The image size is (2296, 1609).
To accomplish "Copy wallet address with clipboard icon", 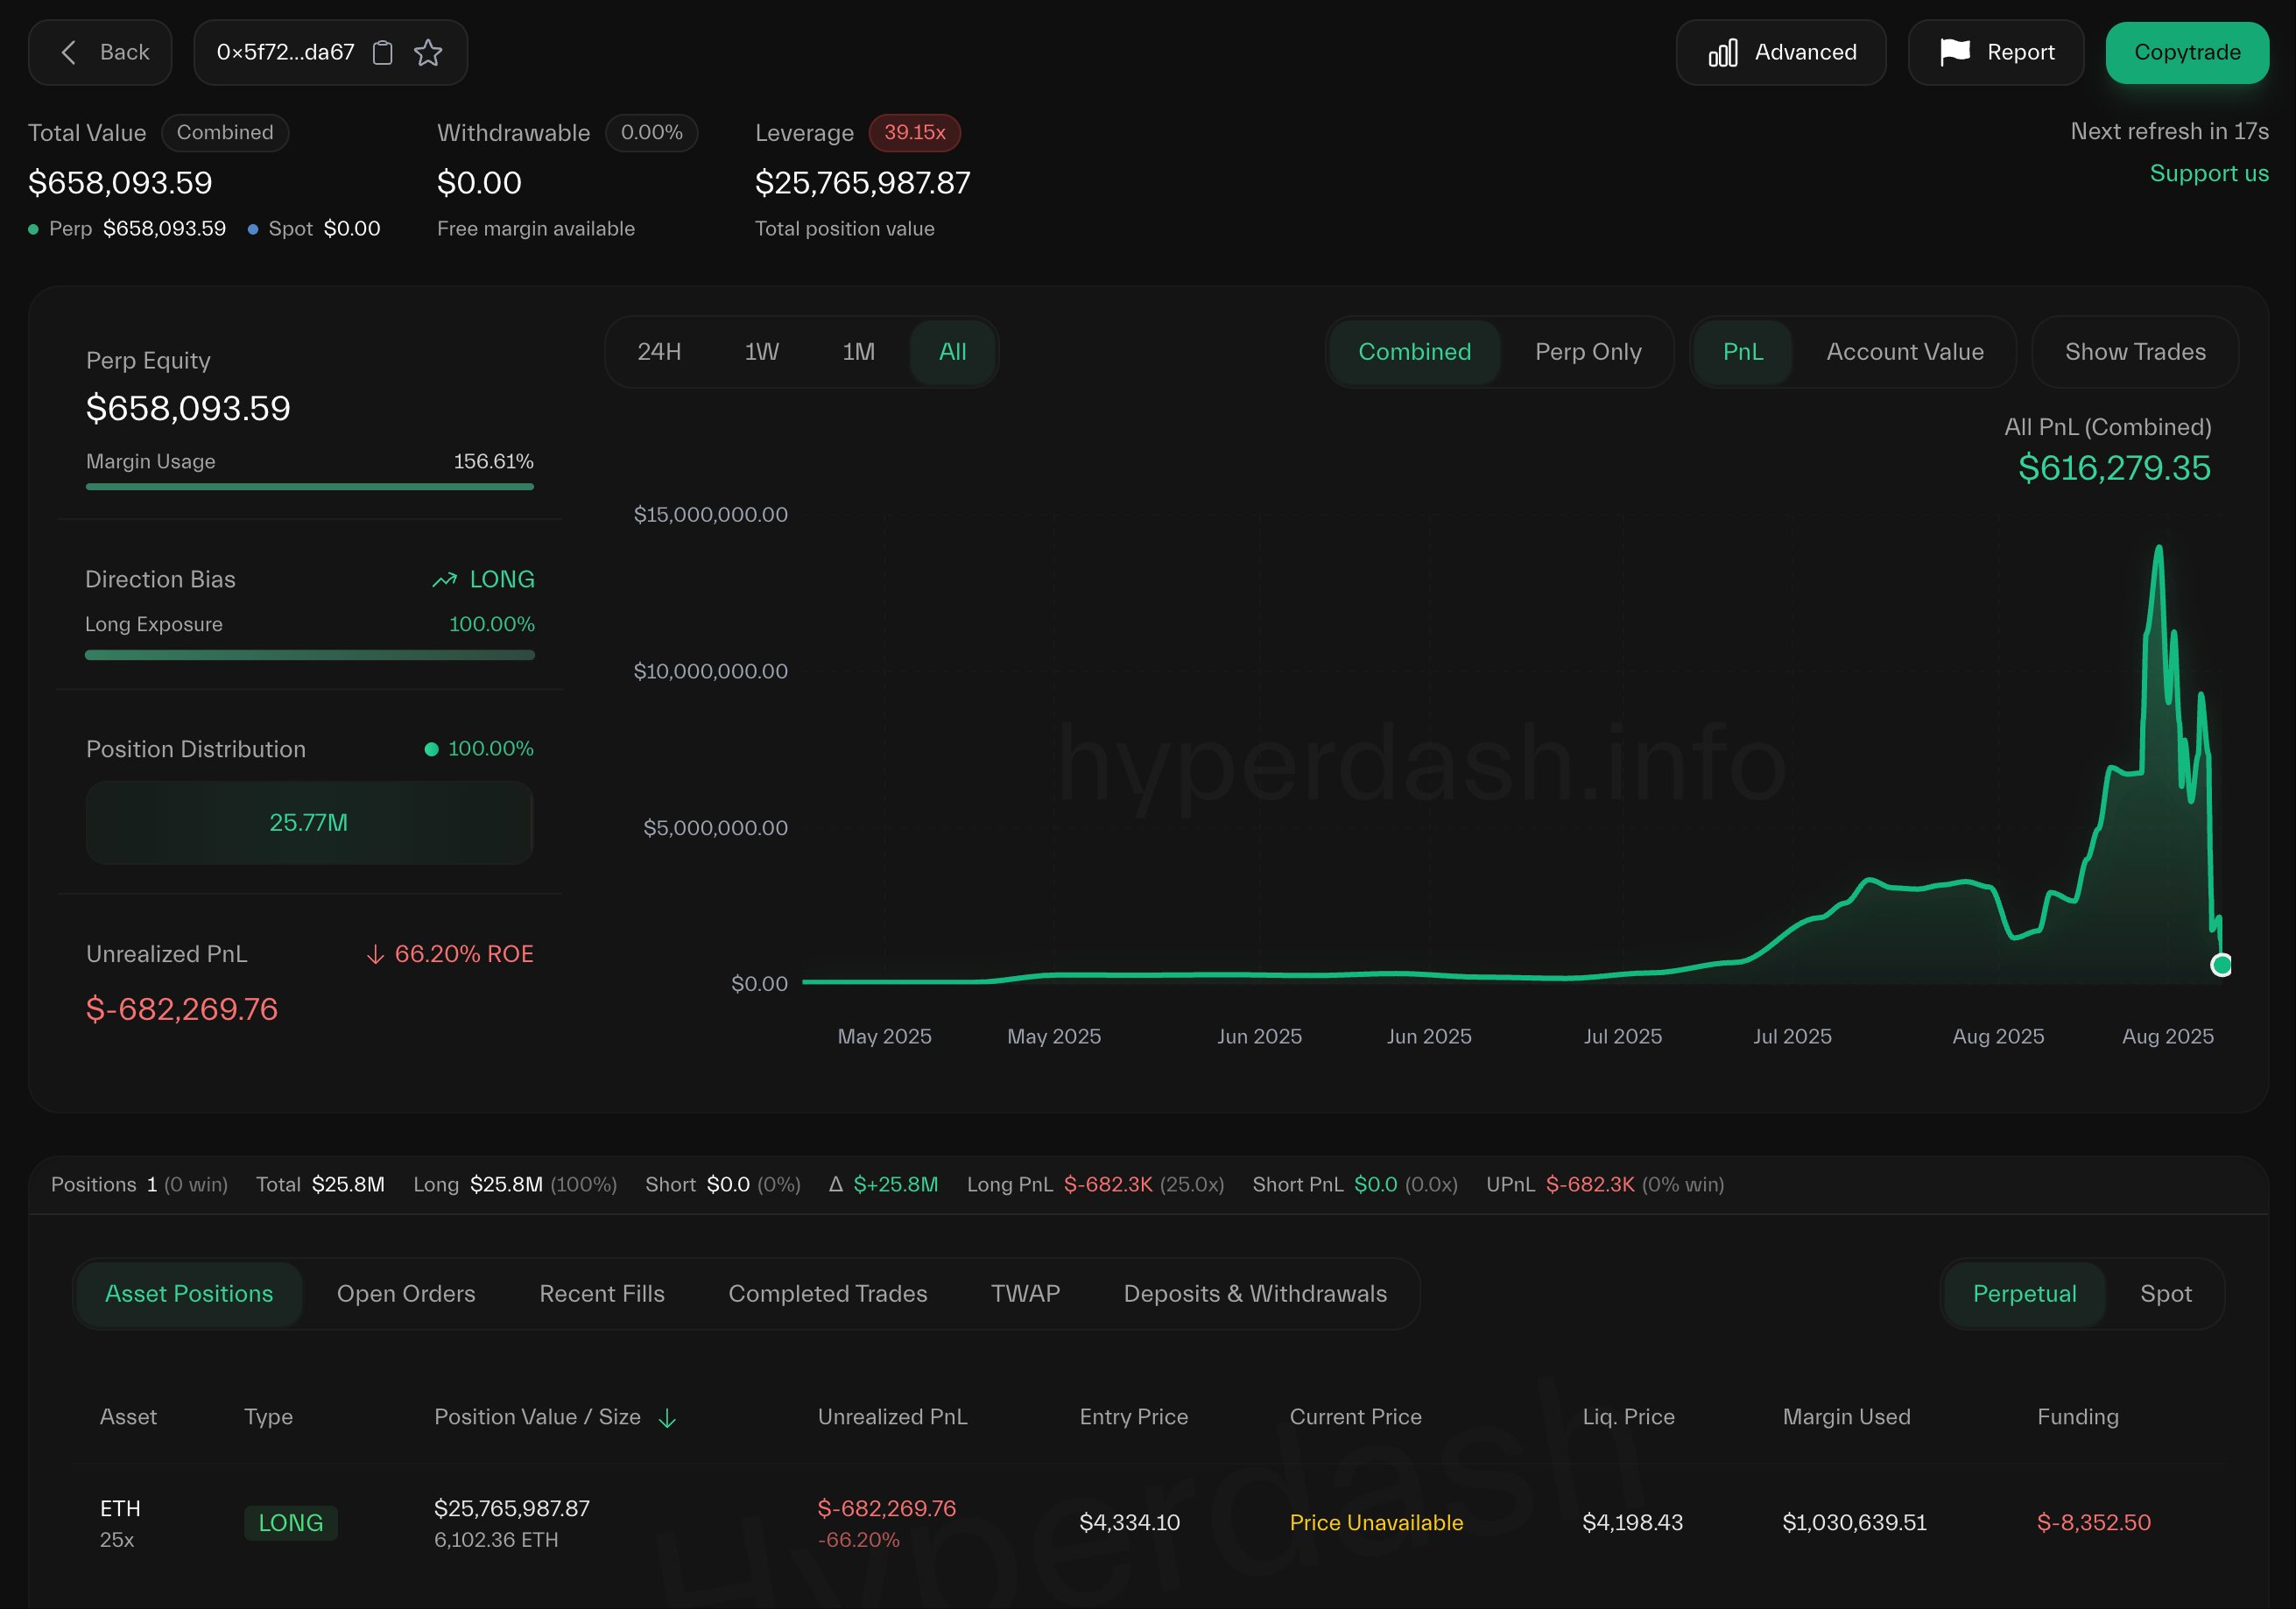I will click(382, 52).
